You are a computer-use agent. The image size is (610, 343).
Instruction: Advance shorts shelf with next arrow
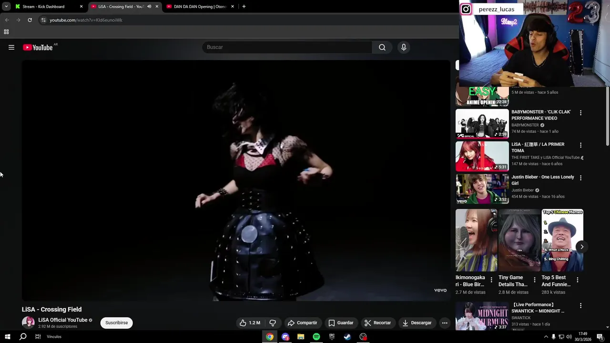(x=582, y=247)
